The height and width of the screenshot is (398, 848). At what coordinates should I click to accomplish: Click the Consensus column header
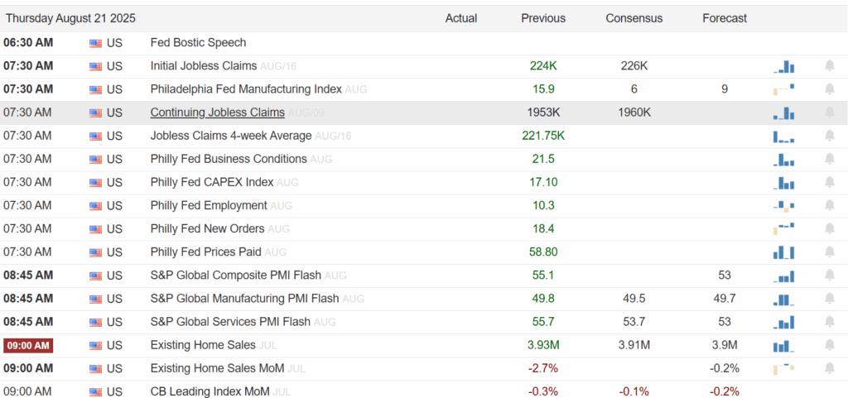(634, 18)
